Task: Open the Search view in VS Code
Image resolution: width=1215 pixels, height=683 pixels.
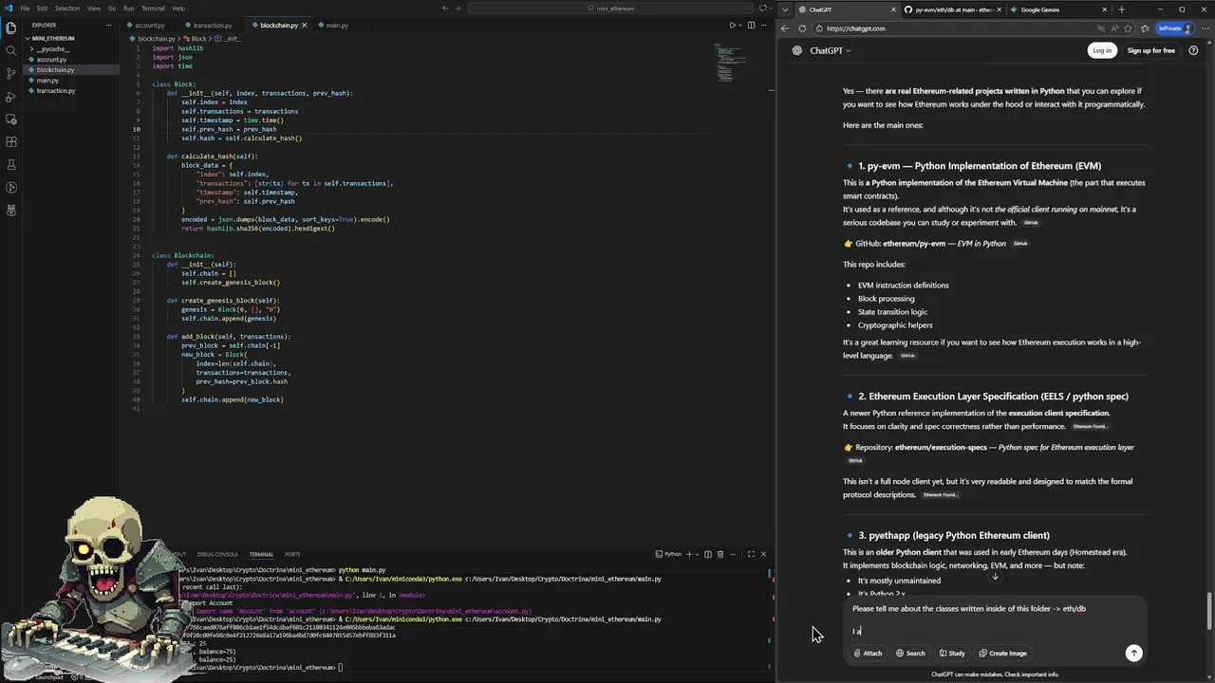Action: coord(10,50)
